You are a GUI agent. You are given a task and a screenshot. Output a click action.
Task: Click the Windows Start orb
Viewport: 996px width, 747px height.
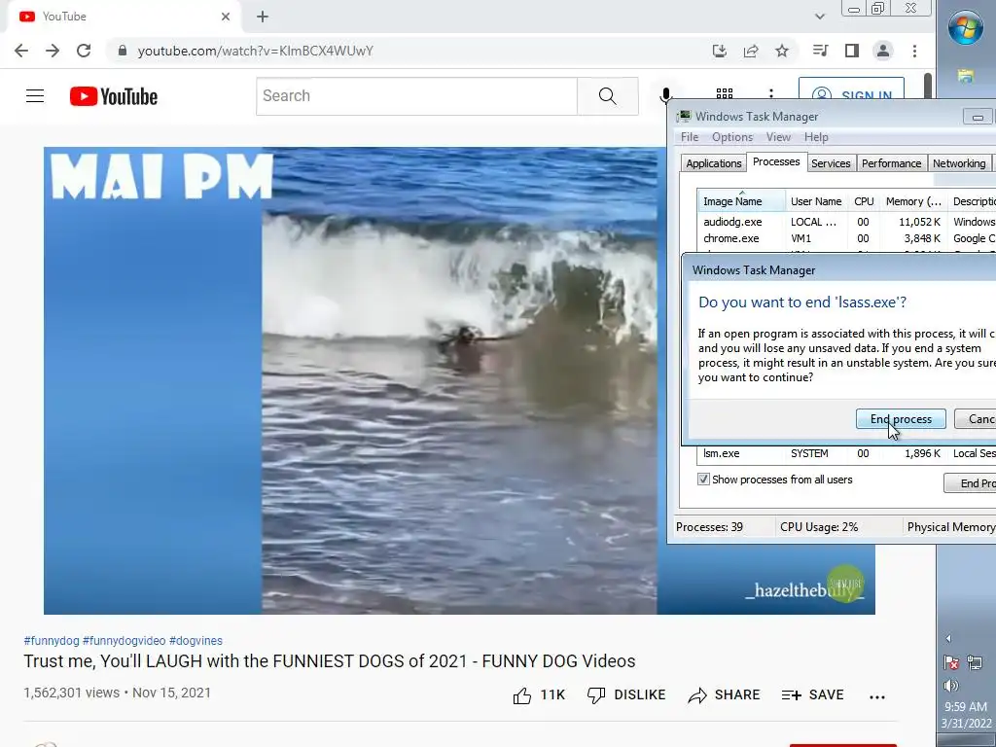pyautogui.click(x=966, y=27)
